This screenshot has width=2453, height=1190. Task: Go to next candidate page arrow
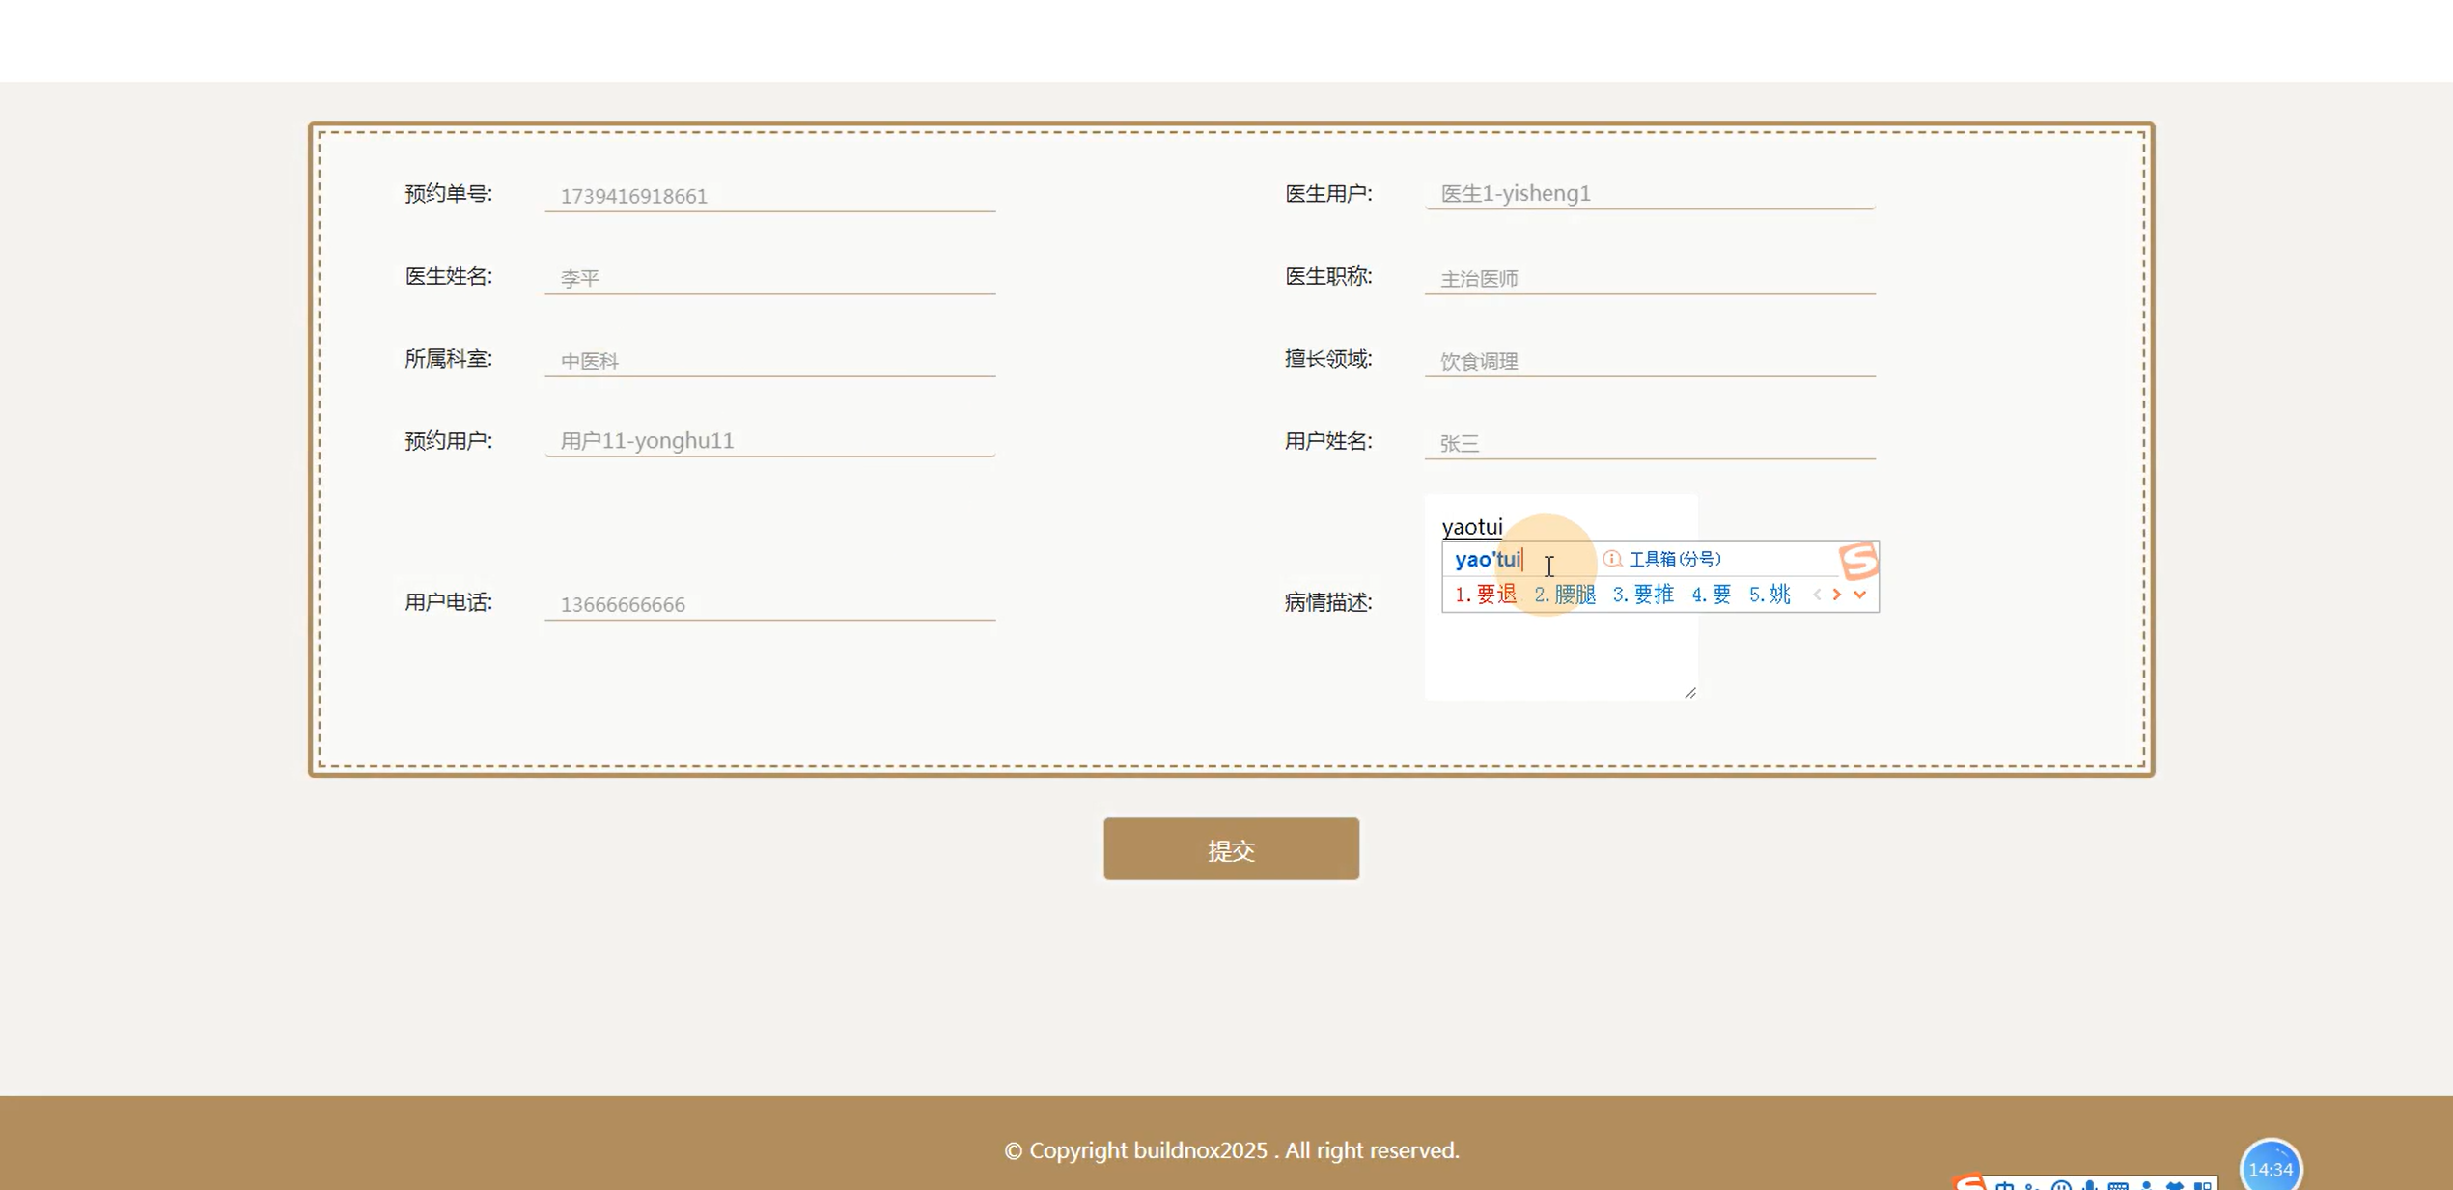coord(1837,595)
